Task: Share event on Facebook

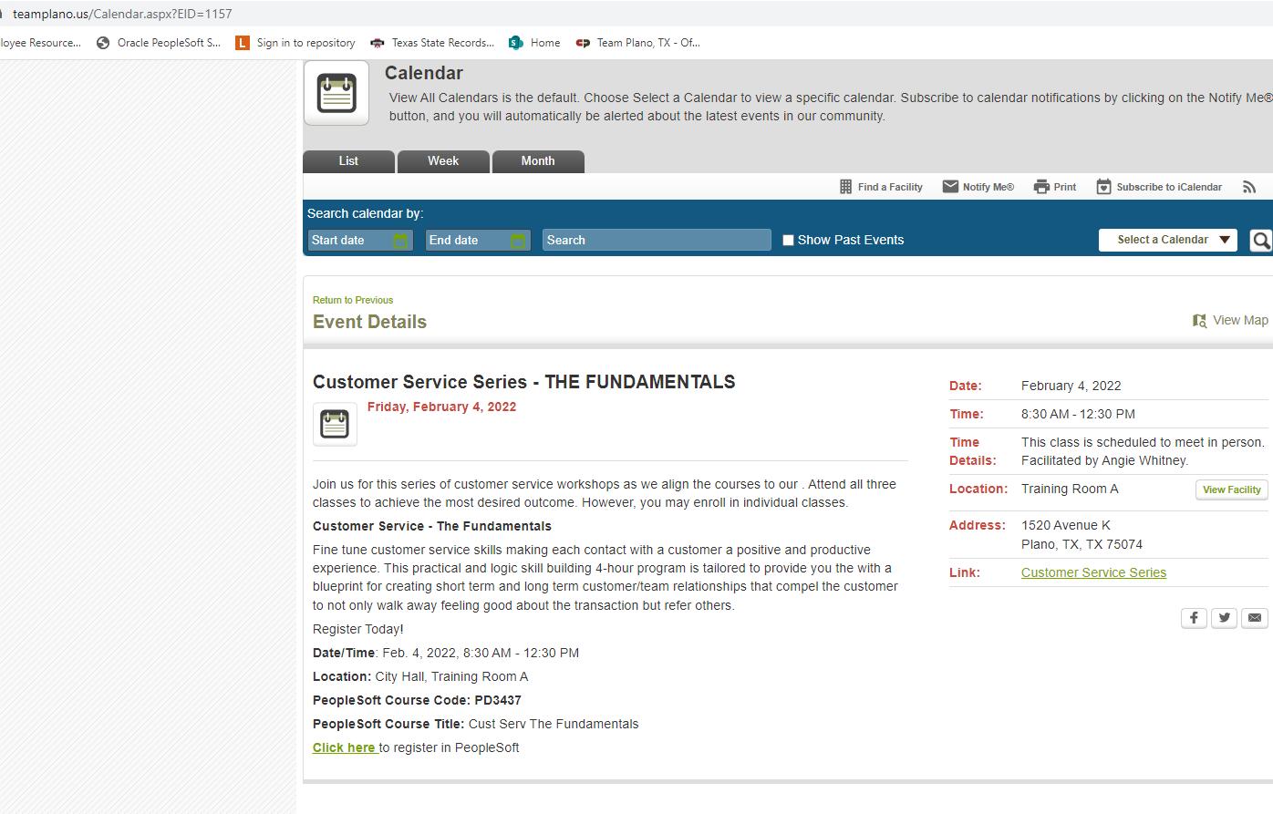Action: point(1194,617)
